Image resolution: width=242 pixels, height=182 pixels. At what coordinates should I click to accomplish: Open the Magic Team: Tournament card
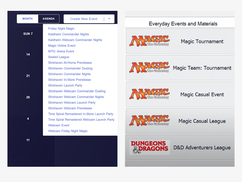point(180,68)
